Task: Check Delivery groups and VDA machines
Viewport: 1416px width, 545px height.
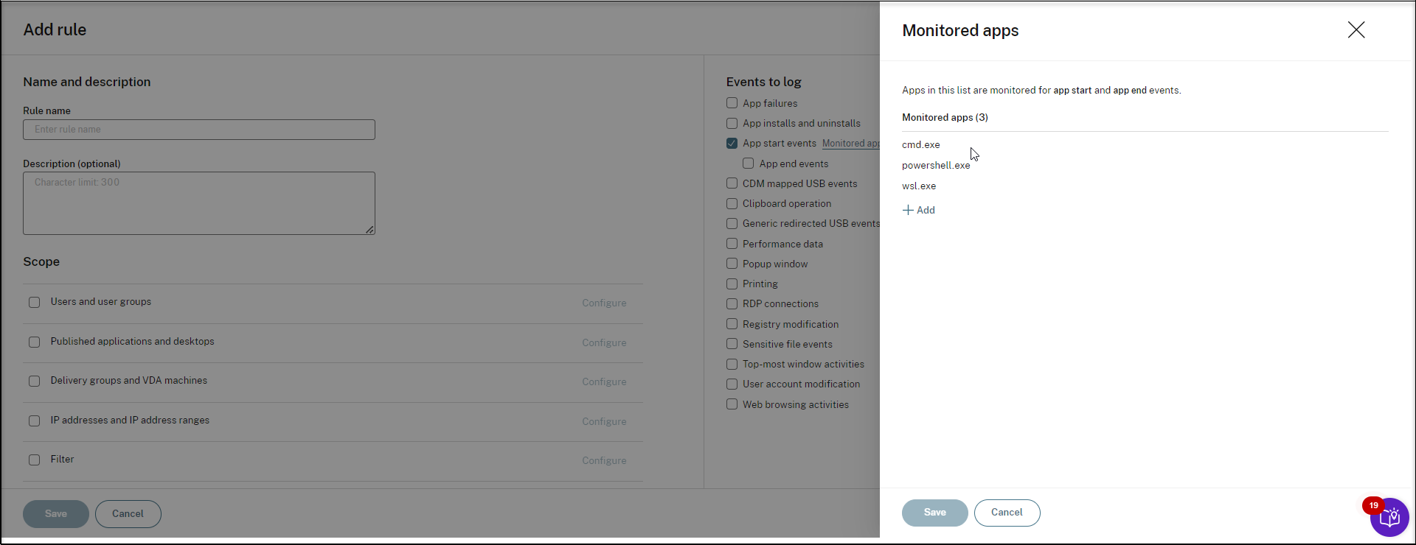Action: click(34, 381)
